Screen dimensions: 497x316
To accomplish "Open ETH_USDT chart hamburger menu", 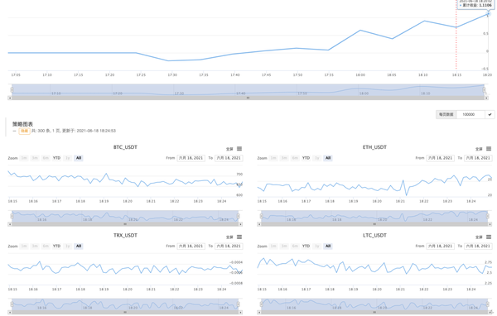I will [x=489, y=149].
